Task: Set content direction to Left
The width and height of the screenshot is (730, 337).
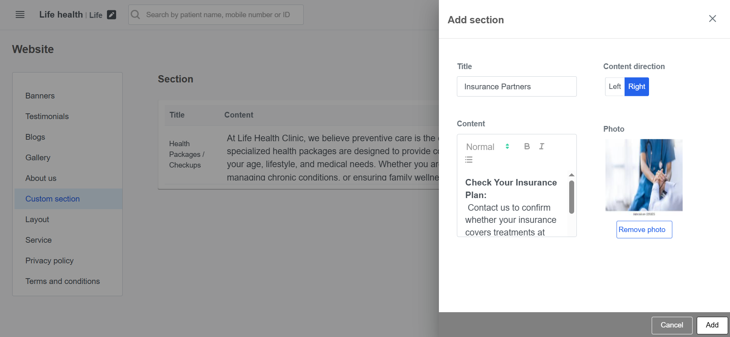Action: pyautogui.click(x=614, y=87)
